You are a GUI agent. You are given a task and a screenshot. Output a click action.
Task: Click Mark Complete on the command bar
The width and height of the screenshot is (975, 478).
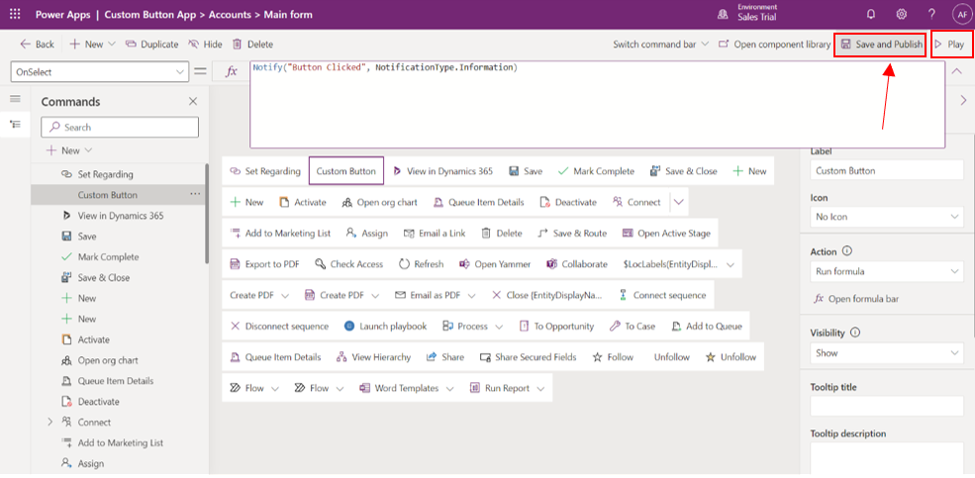coord(596,171)
